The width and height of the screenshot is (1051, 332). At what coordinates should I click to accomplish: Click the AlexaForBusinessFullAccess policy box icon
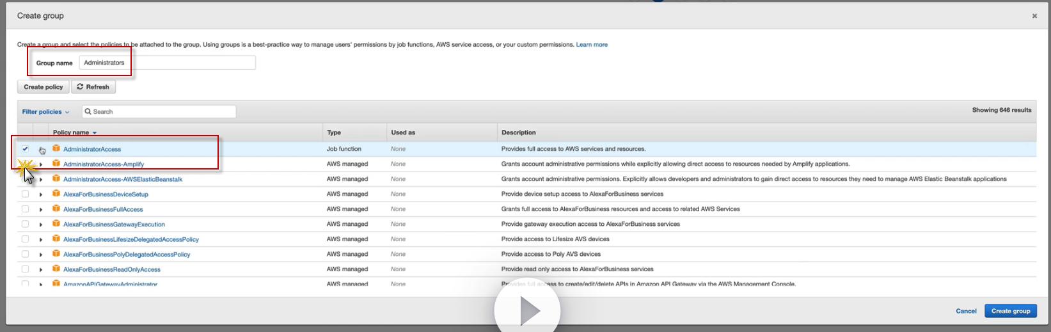pos(56,209)
